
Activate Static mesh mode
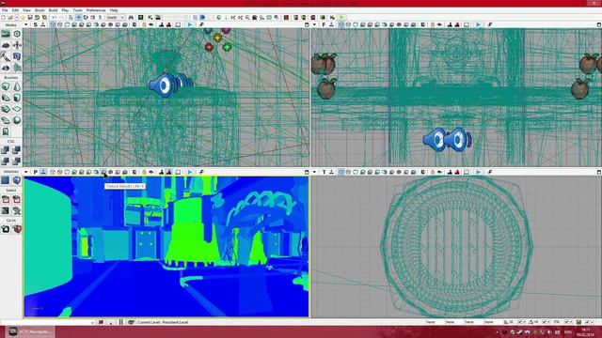click(x=17, y=56)
